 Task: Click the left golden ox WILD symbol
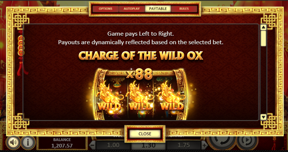[x=110, y=96]
